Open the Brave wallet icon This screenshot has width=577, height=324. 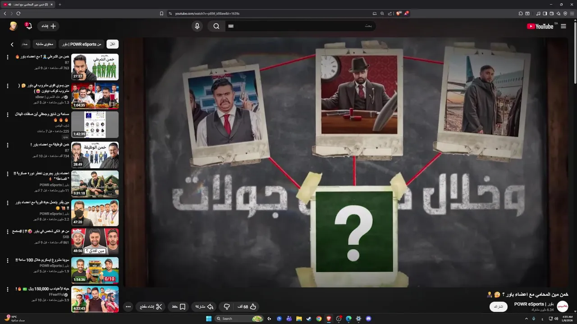point(551,13)
